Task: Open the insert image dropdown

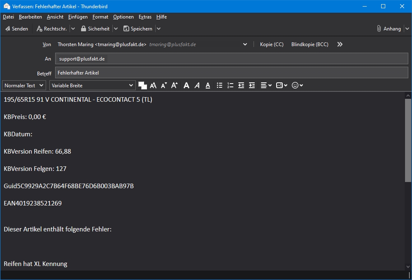Action: 282,86
